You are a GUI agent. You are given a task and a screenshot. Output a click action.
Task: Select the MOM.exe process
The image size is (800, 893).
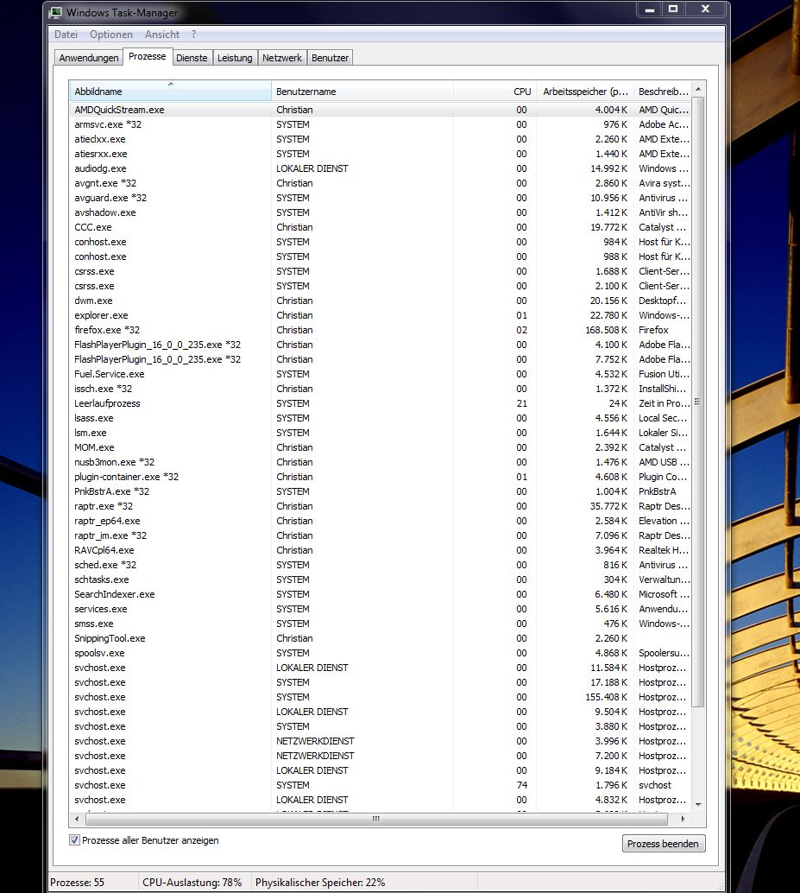[x=381, y=447]
